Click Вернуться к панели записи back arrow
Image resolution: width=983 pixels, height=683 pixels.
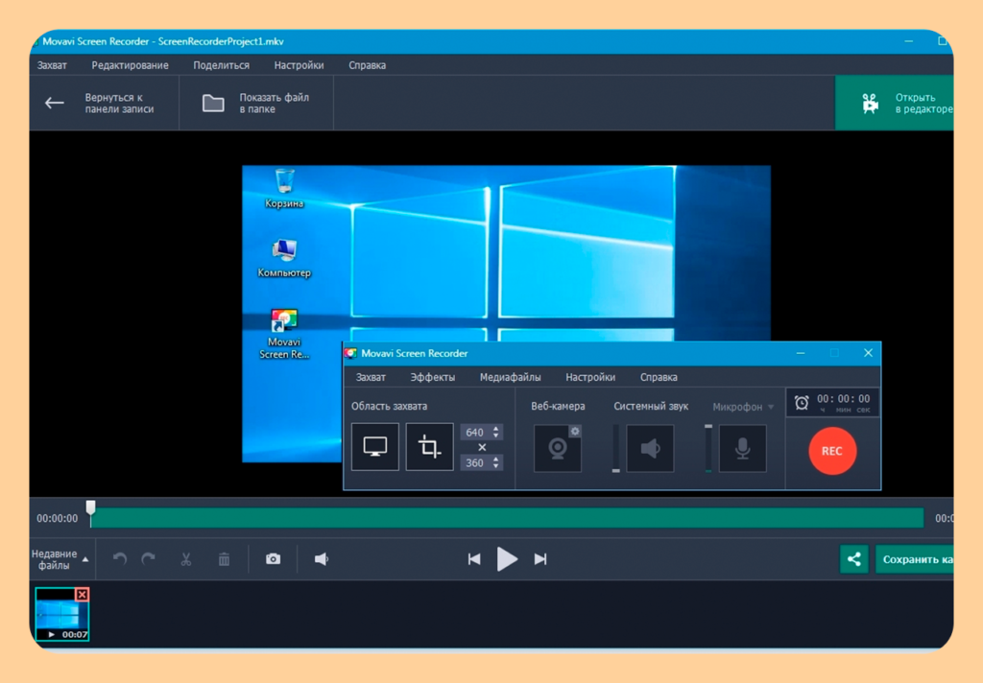pos(55,103)
